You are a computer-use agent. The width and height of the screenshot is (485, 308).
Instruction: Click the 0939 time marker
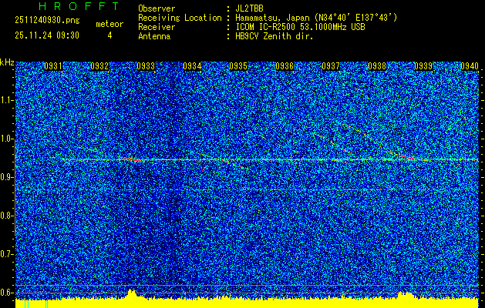[x=423, y=67]
